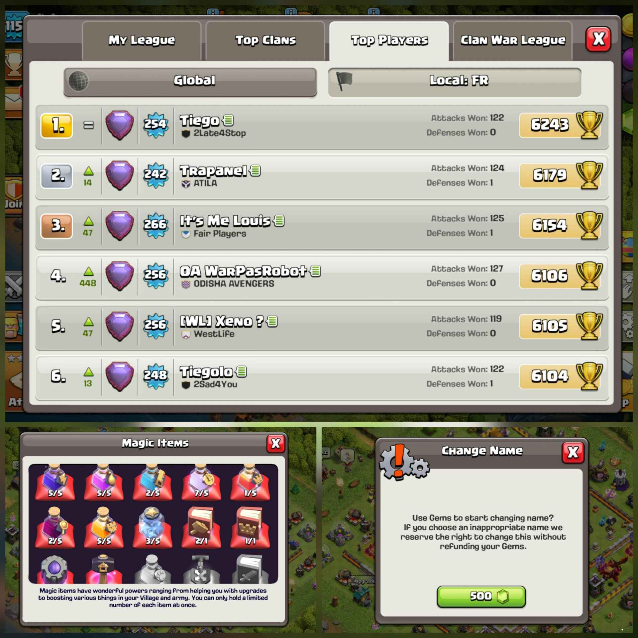Screen dimensions: 638x638
Task: Open the ODISHA AVENGERS clan badge
Action: point(186,284)
